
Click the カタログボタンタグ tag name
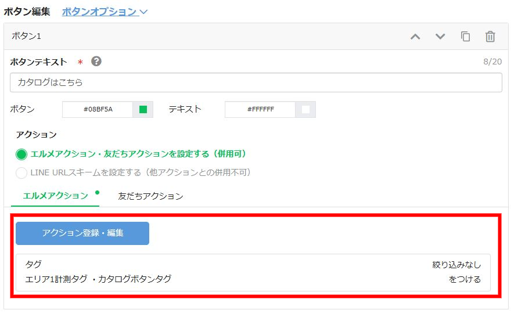(135, 279)
